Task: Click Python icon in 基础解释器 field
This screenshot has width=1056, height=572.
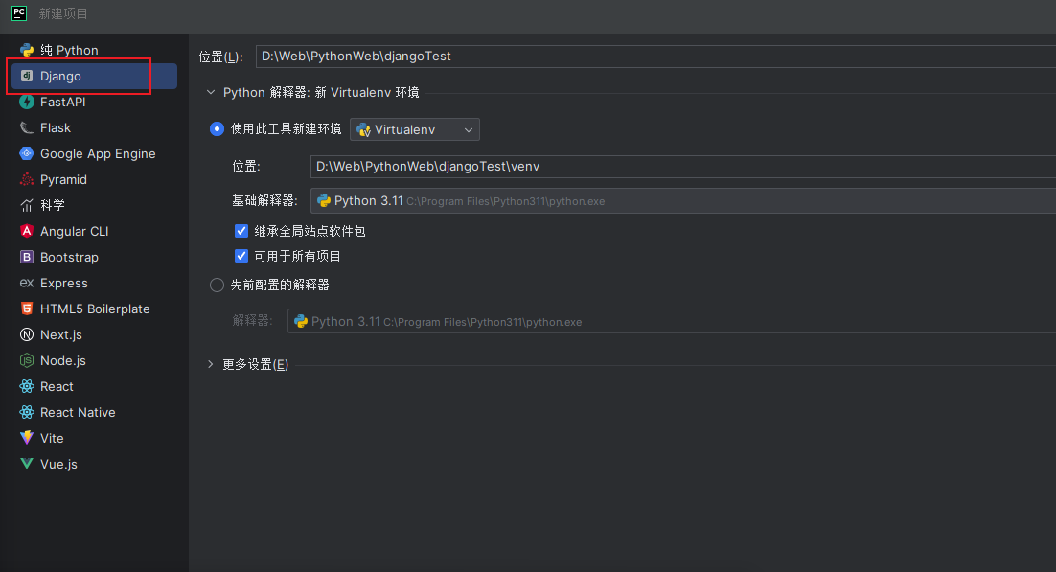Action: click(x=324, y=201)
